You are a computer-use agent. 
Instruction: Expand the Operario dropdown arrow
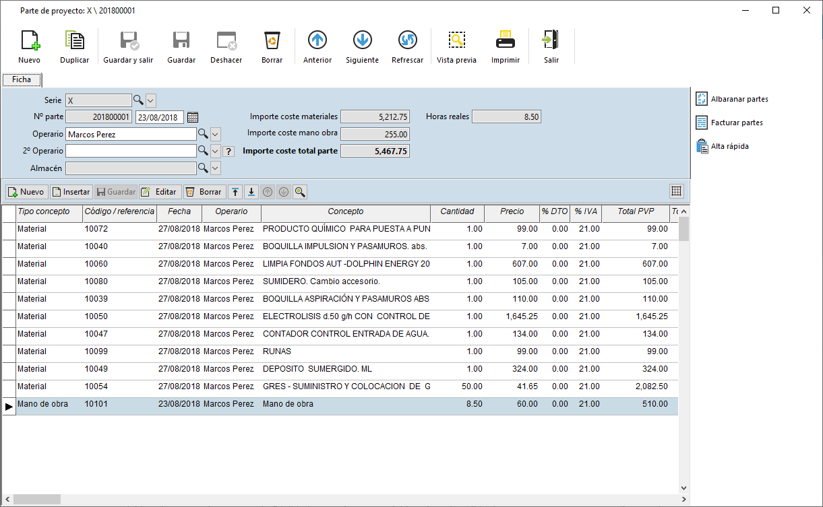[x=216, y=134]
